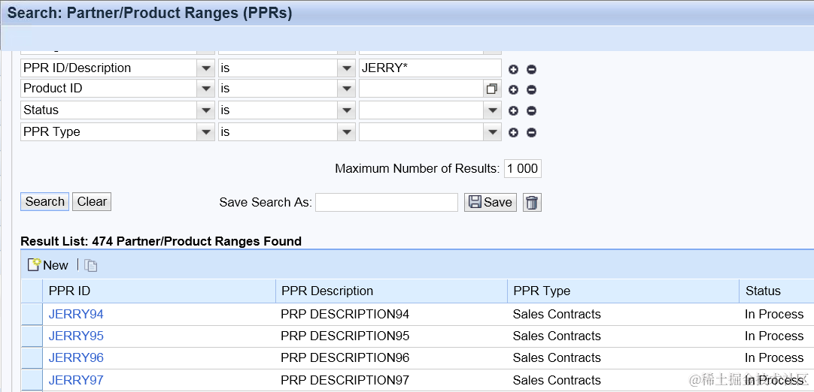814x392 pixels.
Task: Click the Save Search As text field
Action: coord(386,202)
